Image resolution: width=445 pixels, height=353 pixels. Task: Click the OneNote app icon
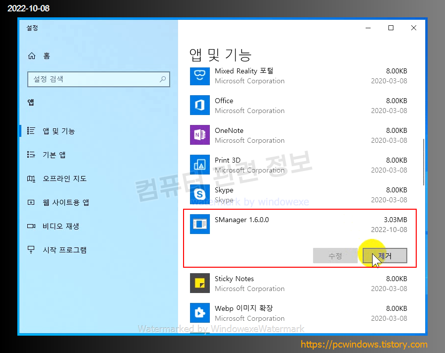point(200,135)
